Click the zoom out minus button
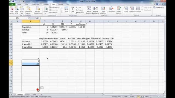 click(x=151, y=97)
